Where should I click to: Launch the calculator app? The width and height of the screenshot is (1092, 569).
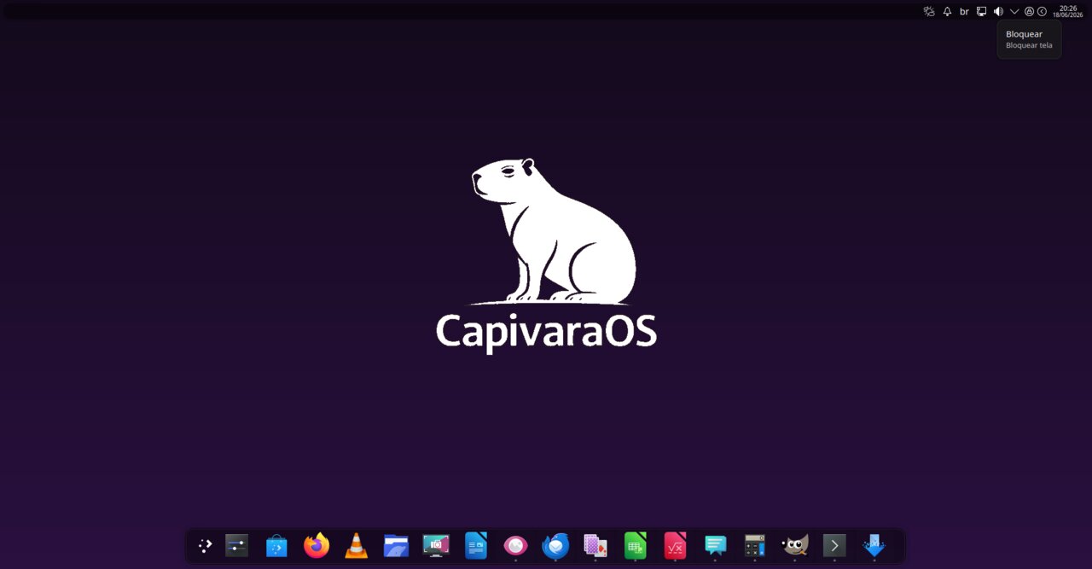[754, 545]
